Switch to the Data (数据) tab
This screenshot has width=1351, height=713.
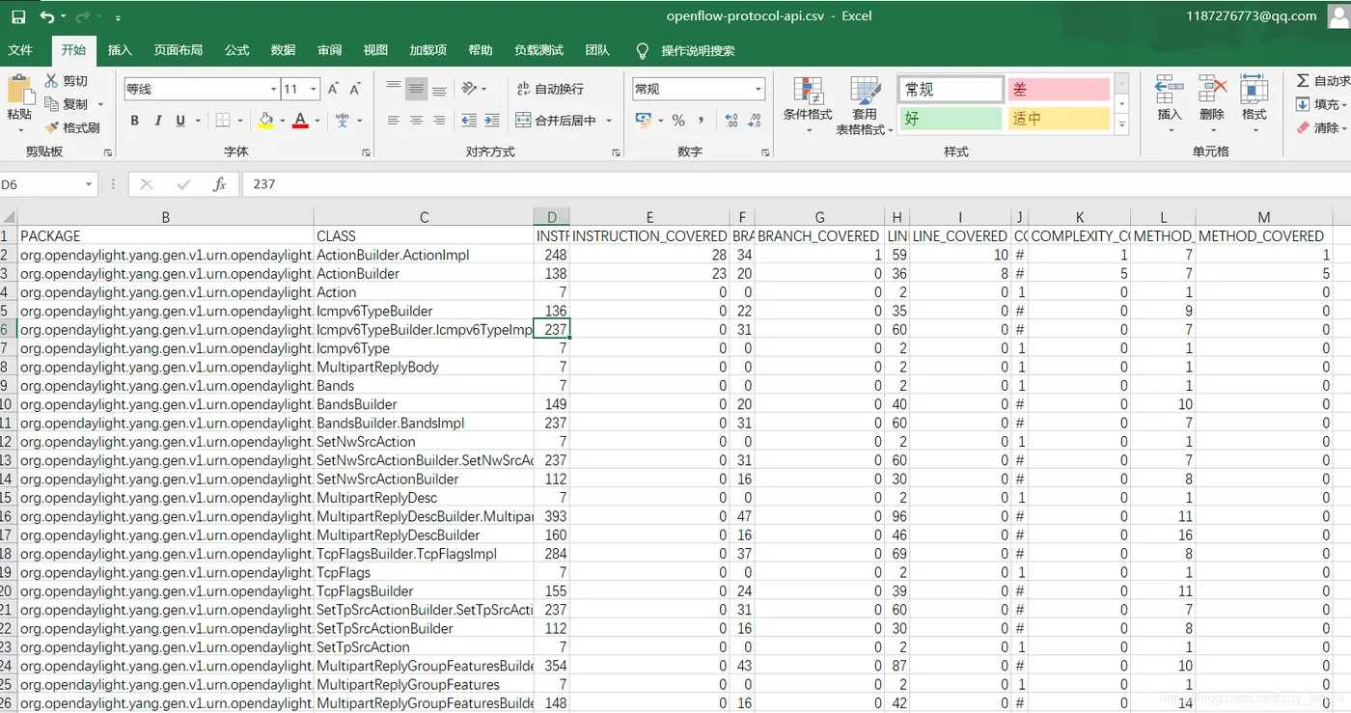tap(283, 50)
